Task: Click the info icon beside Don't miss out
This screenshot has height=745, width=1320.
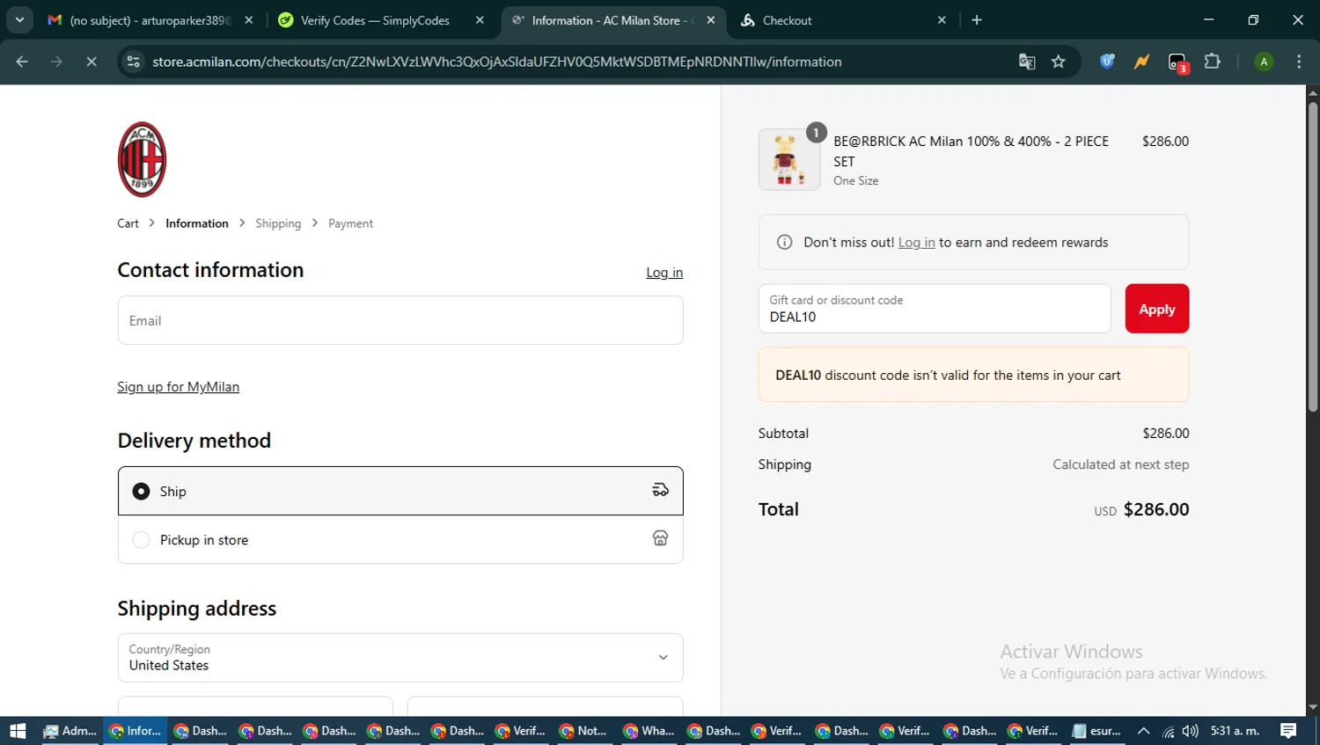Action: click(784, 242)
